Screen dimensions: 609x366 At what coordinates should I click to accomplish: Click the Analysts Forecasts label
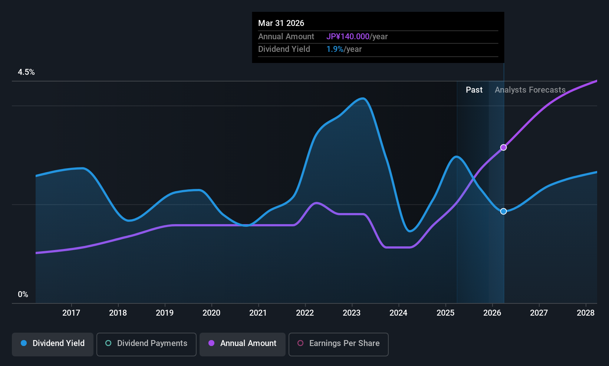530,90
